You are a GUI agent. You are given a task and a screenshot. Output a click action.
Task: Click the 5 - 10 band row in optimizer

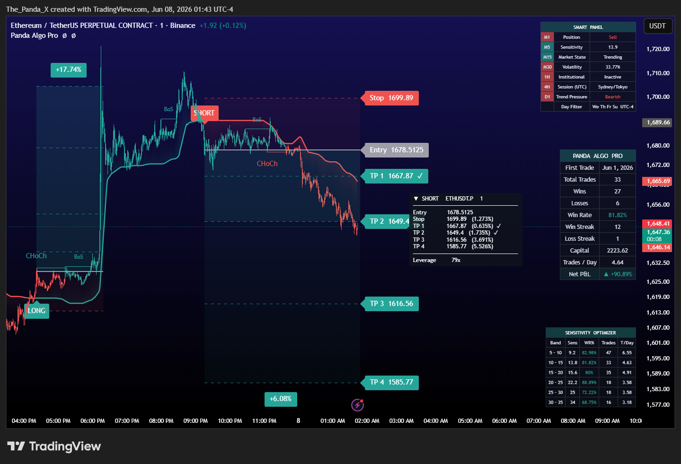point(591,352)
